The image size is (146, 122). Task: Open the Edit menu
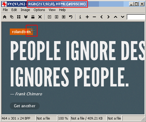click(x=14, y=10)
